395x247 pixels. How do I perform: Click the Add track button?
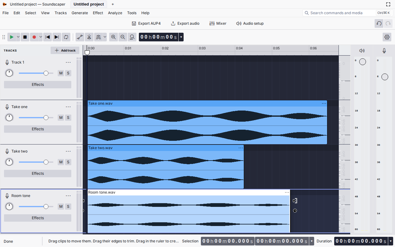click(65, 50)
